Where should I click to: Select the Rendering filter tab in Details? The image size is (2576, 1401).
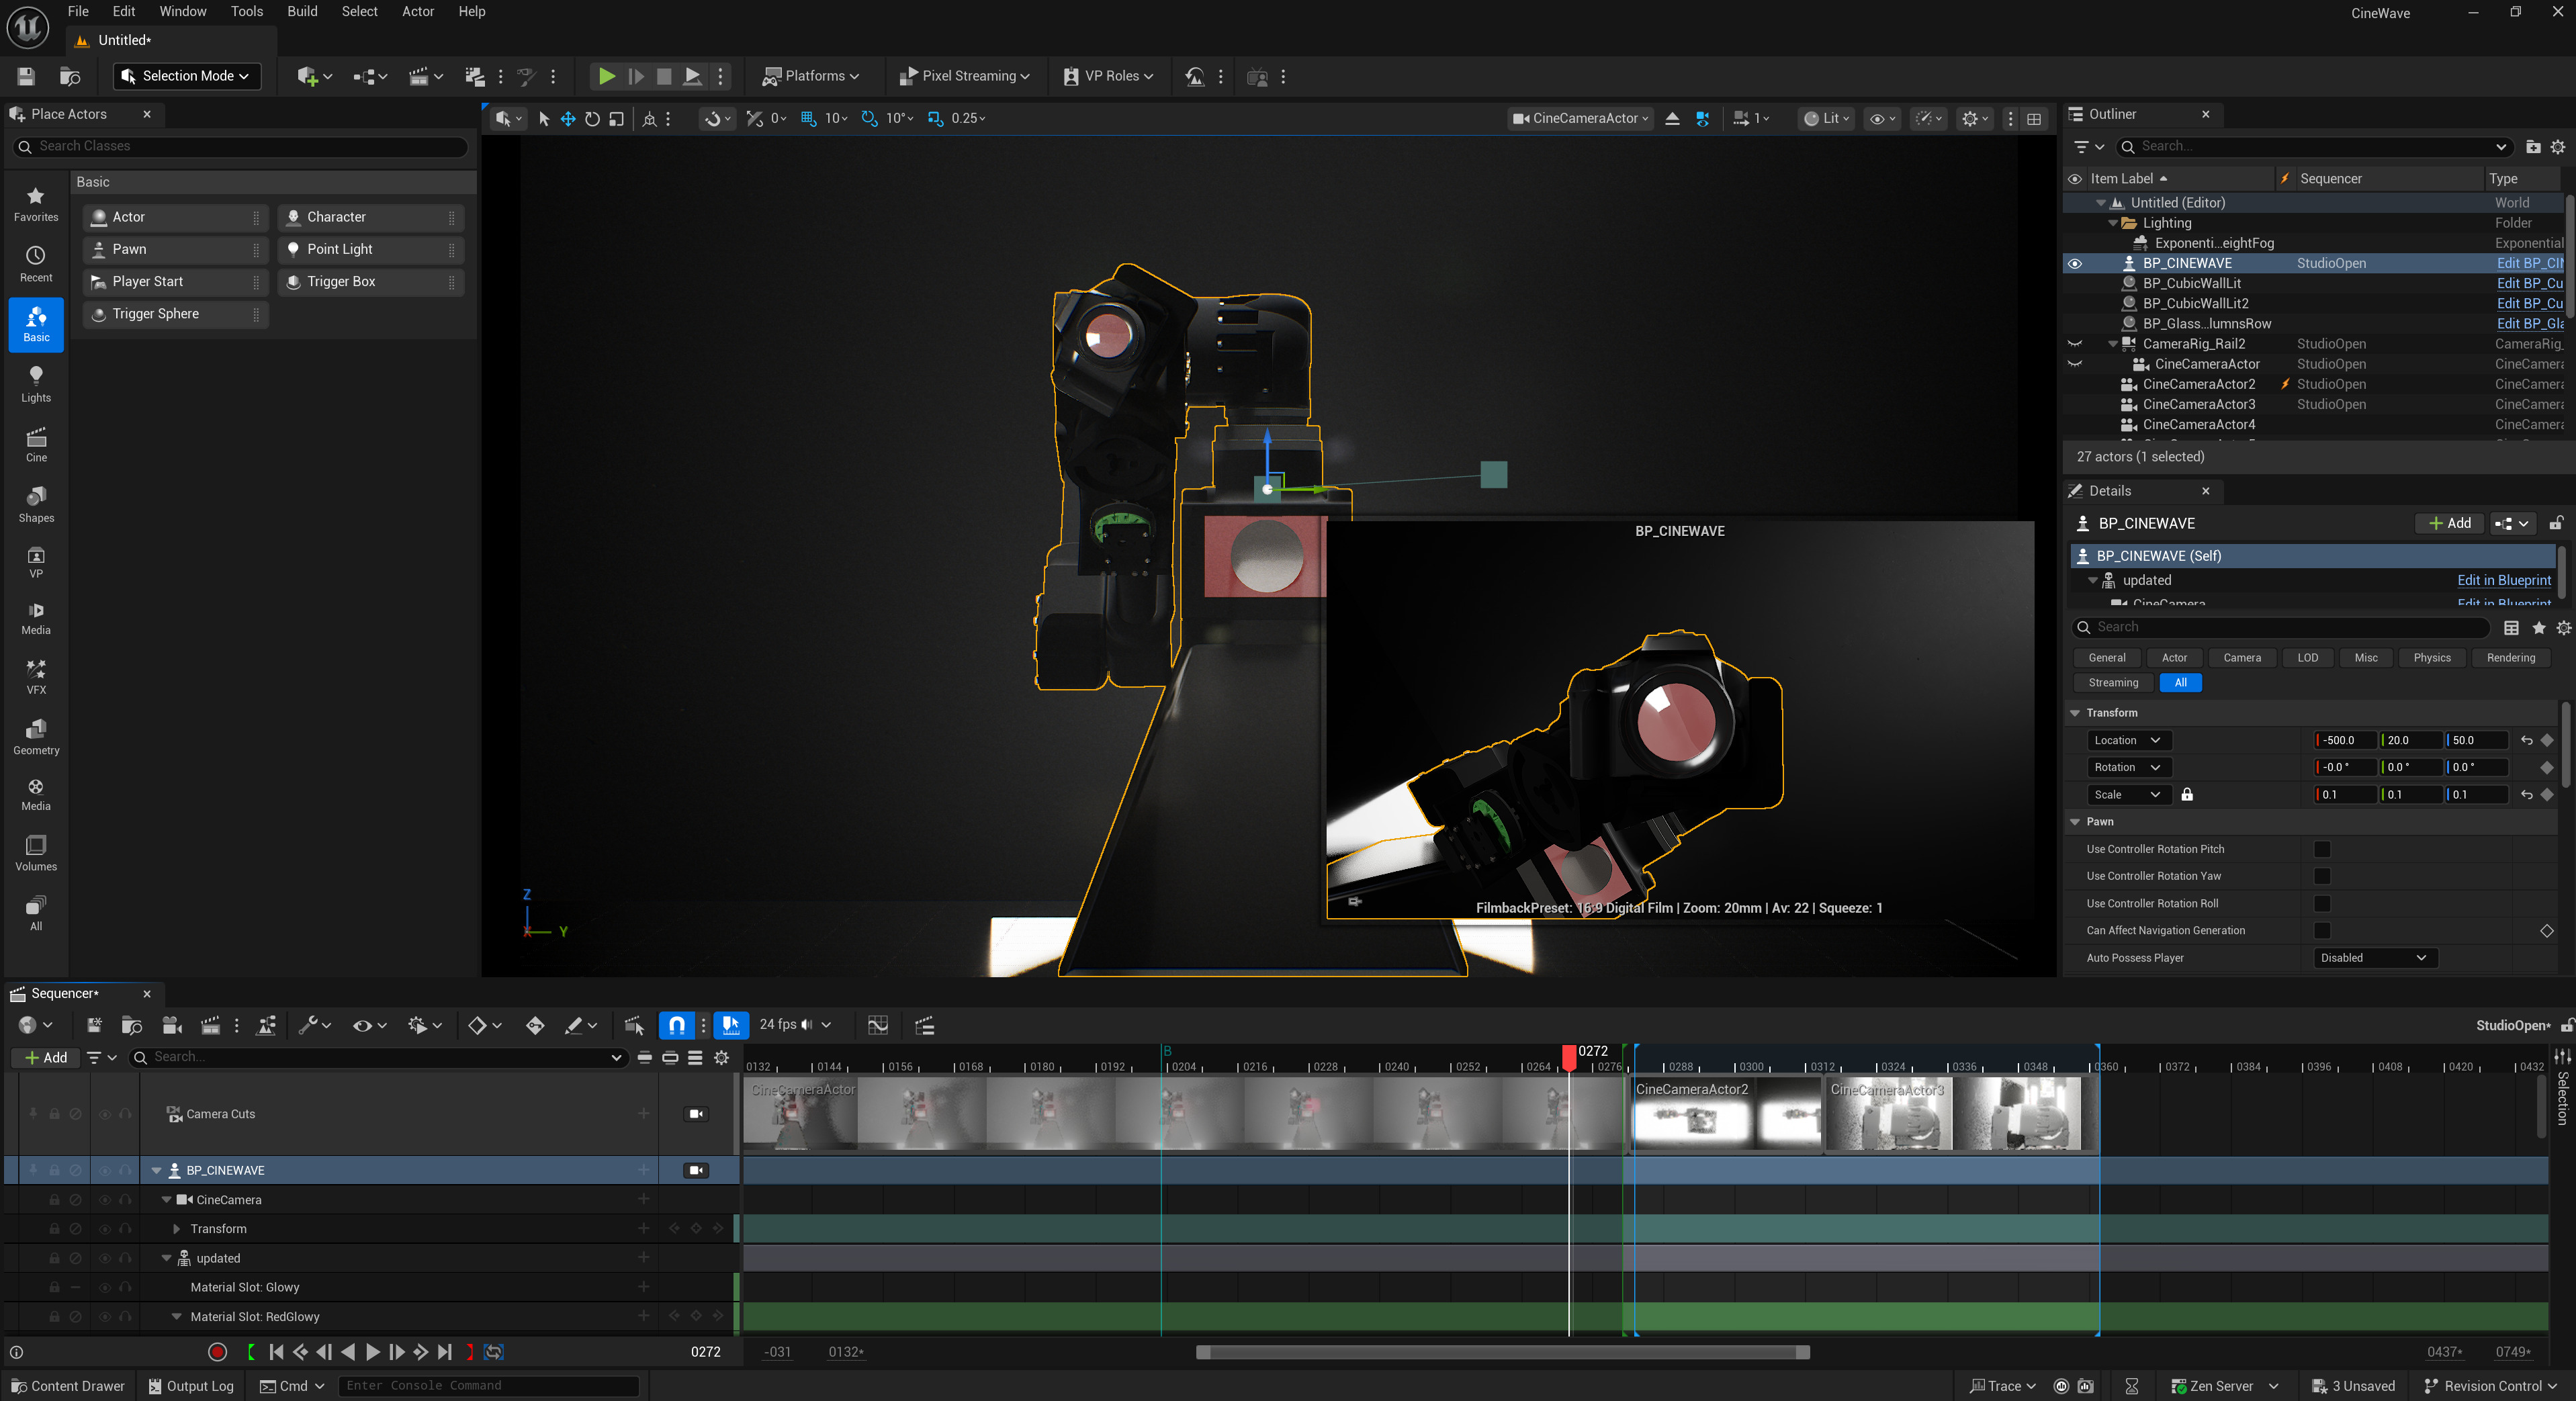pyautogui.click(x=2510, y=658)
